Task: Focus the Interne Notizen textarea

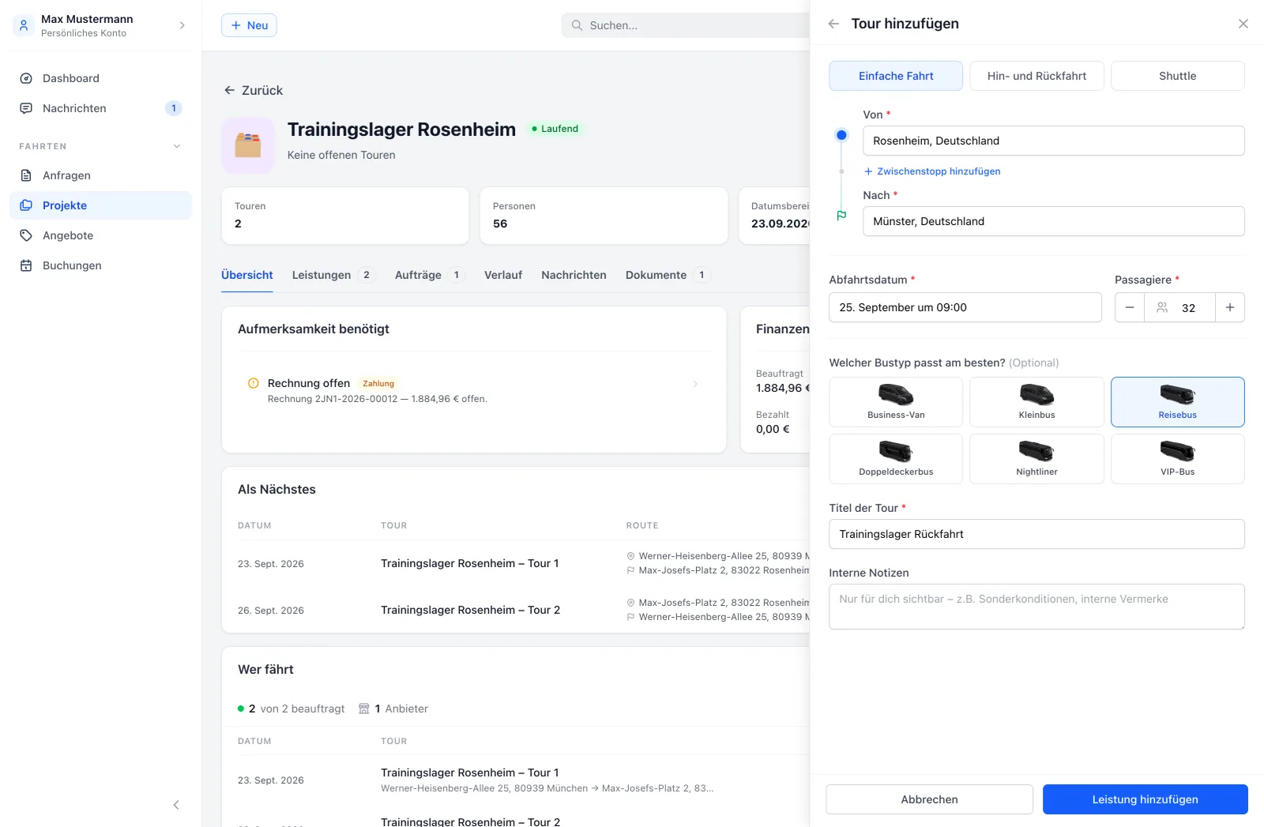Action: pos(1036,607)
